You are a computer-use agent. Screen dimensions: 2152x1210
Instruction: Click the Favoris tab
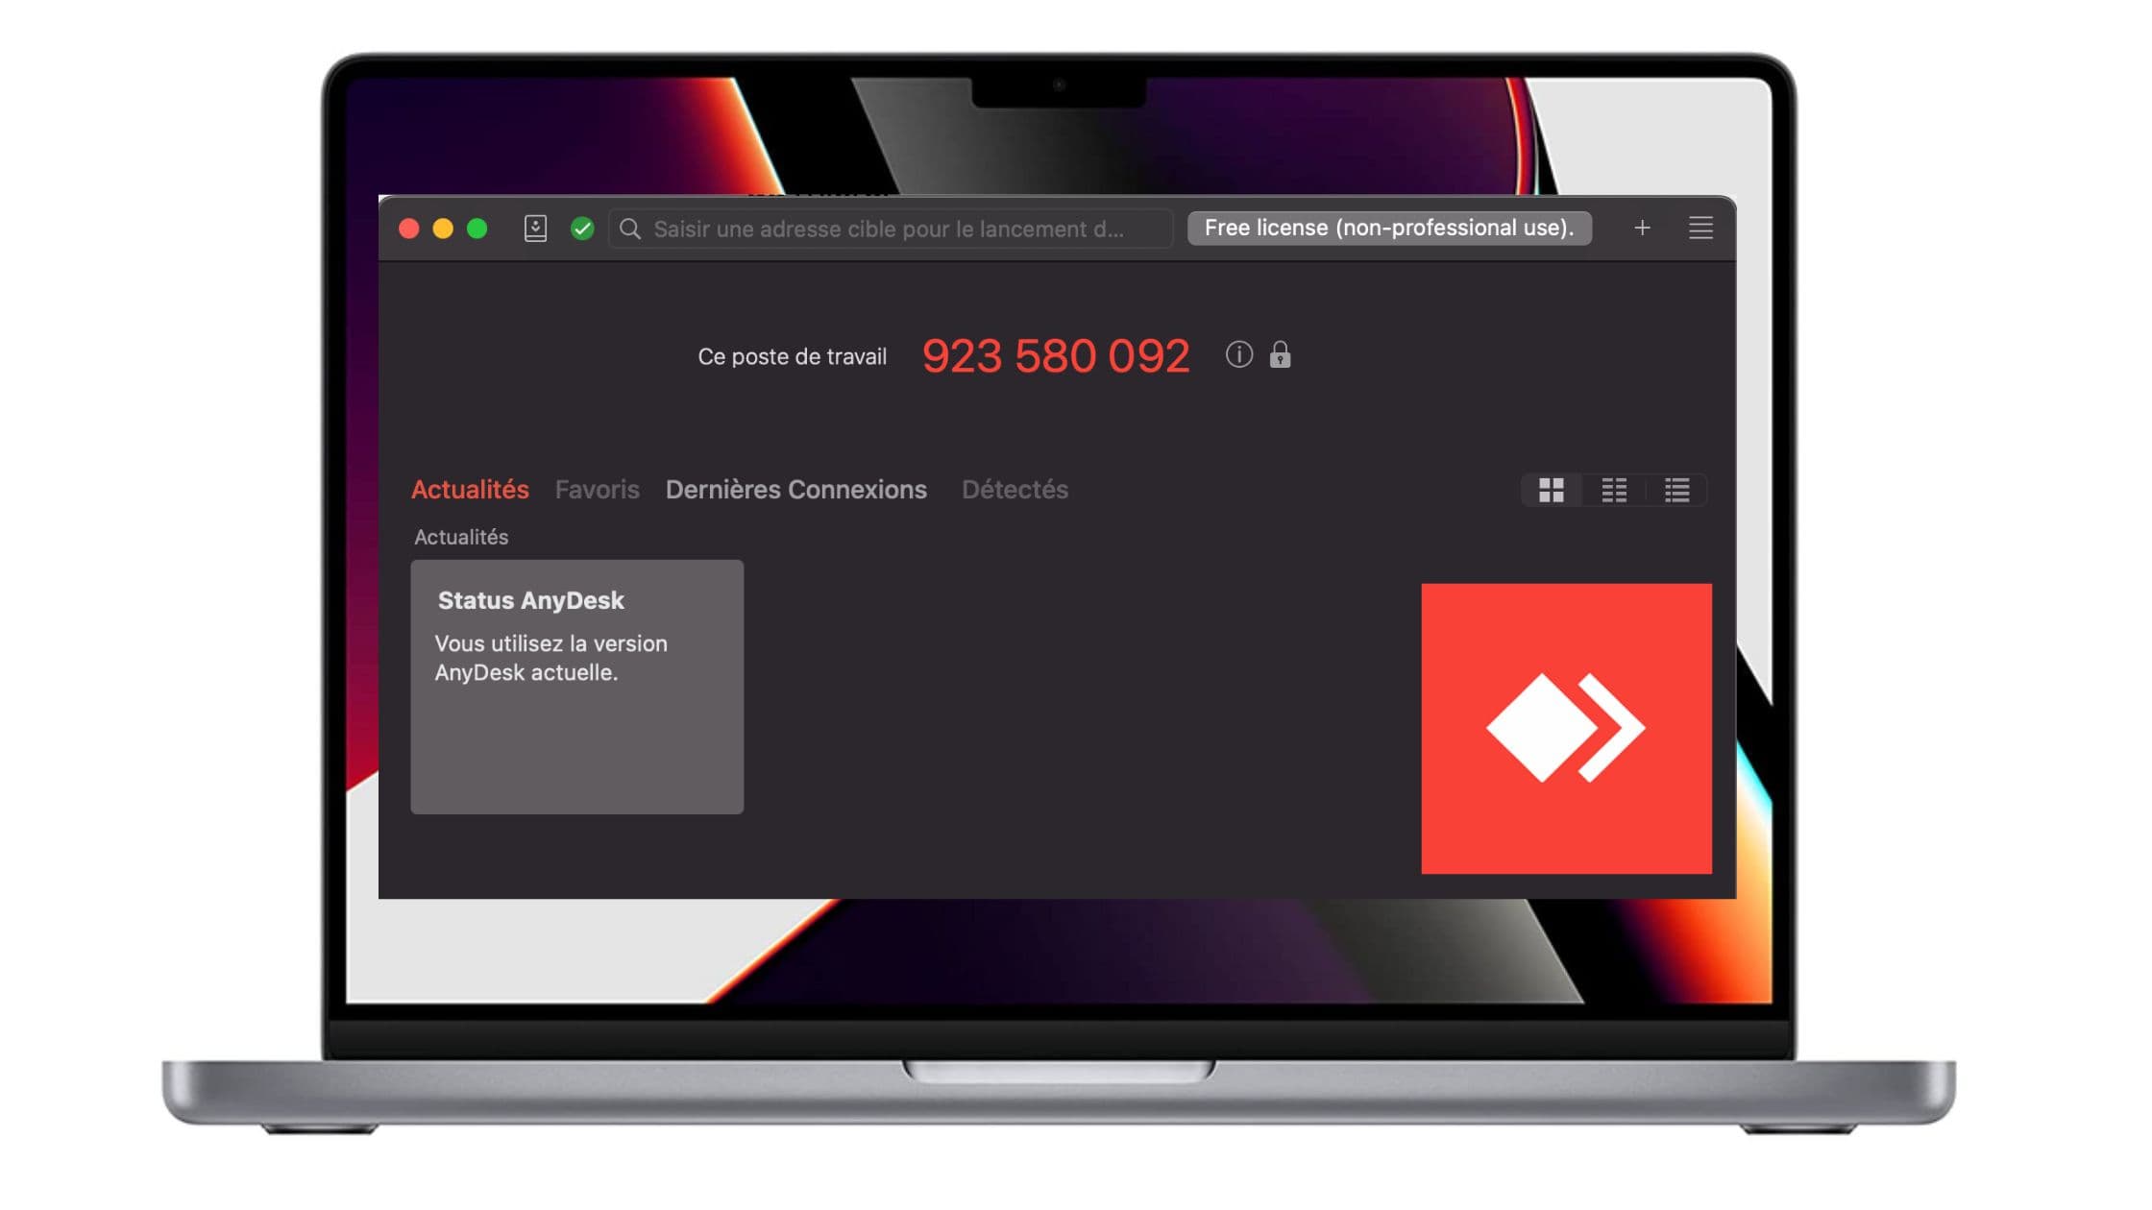(598, 489)
